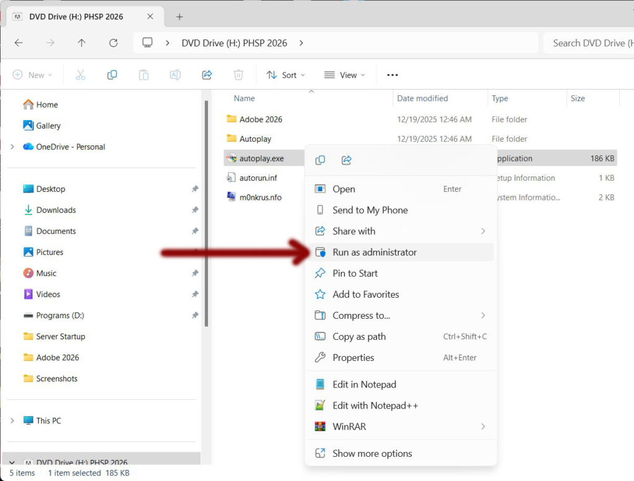Expand the OneDrive - Personal tree node
The image size is (634, 481).
[12, 147]
